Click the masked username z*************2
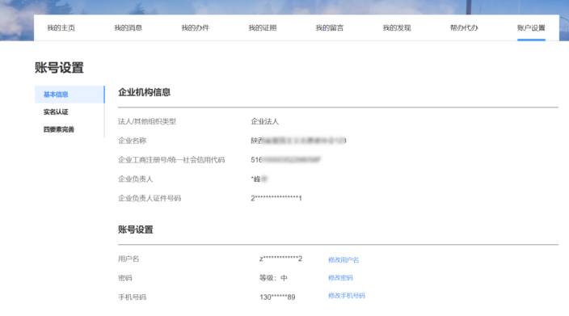Image resolution: width=569 pixels, height=316 pixels. coord(281,259)
